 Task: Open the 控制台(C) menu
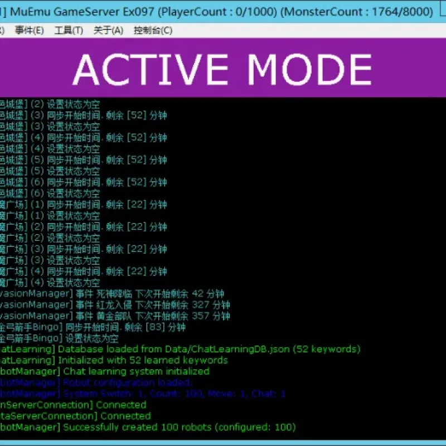[153, 30]
